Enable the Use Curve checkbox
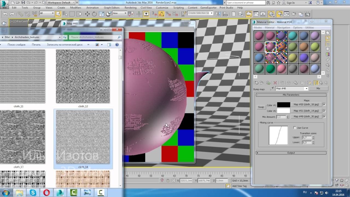The width and height of the screenshot is (350, 197). pyautogui.click(x=295, y=128)
